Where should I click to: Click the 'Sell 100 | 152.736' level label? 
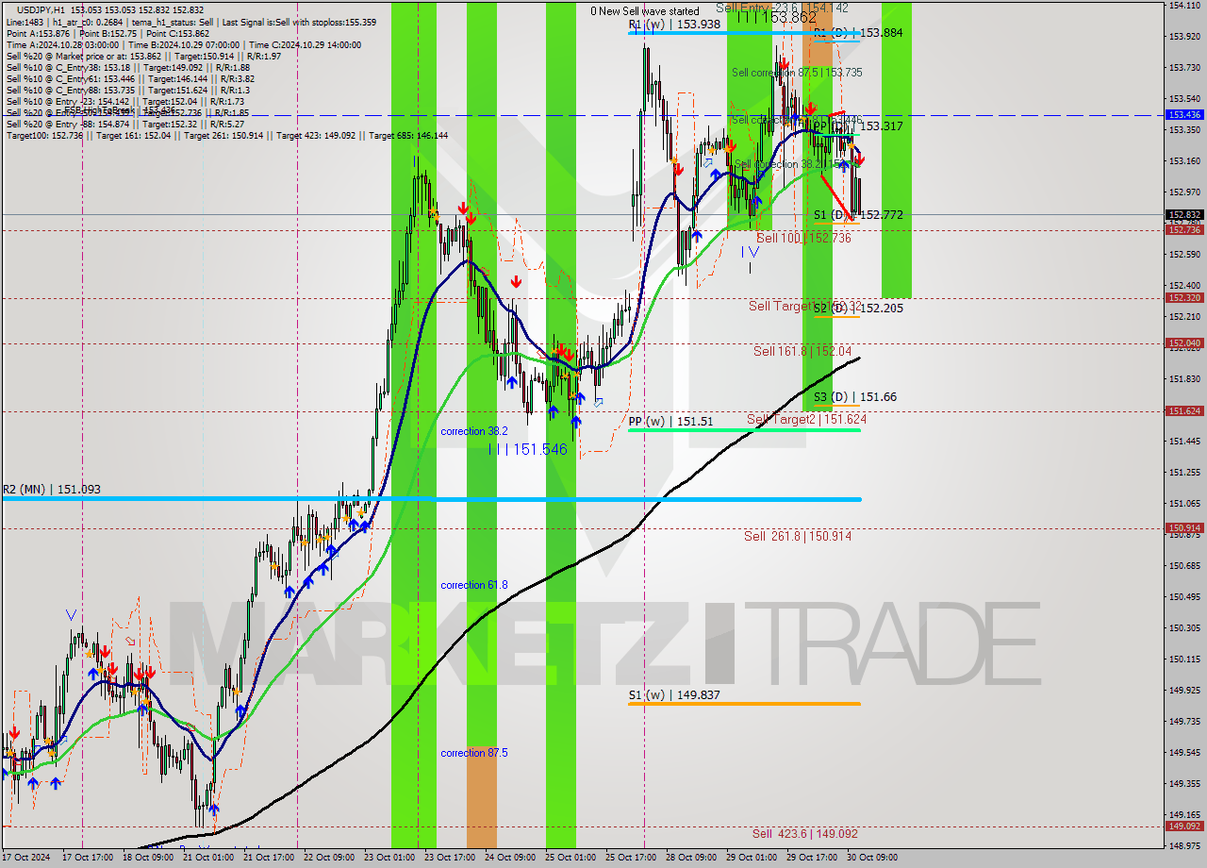803,239
